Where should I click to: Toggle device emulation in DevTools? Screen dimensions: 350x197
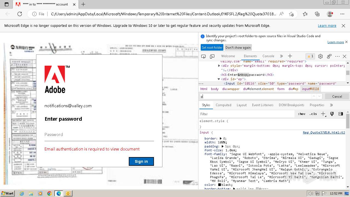point(212,56)
